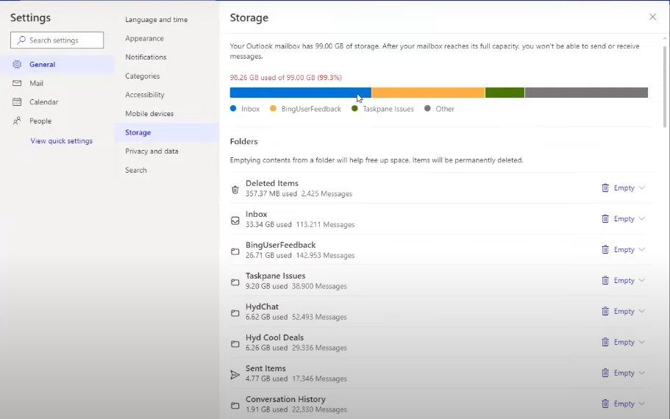Close the Settings dialog
The image size is (670, 419).
click(652, 17)
